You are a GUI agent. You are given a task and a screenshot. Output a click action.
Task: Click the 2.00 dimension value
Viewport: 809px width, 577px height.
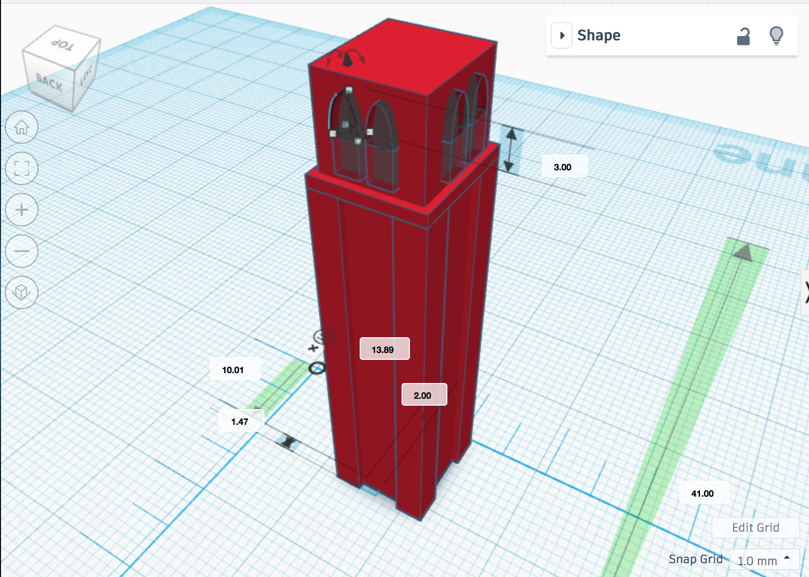tap(424, 395)
